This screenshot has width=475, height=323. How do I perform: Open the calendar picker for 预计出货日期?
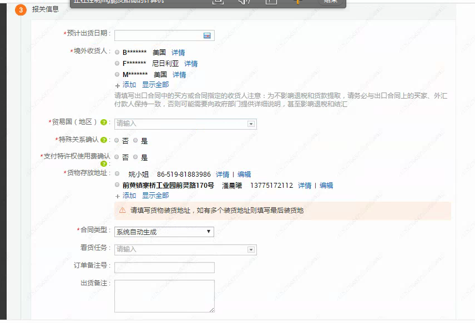pos(207,35)
